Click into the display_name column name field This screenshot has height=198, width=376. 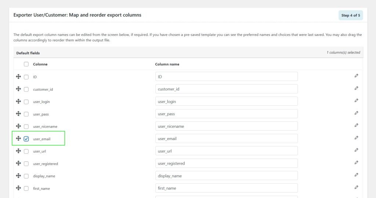coord(226,176)
